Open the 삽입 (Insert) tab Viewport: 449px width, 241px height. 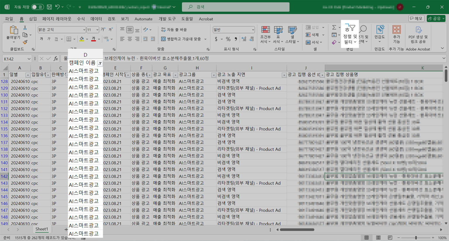pos(33,19)
